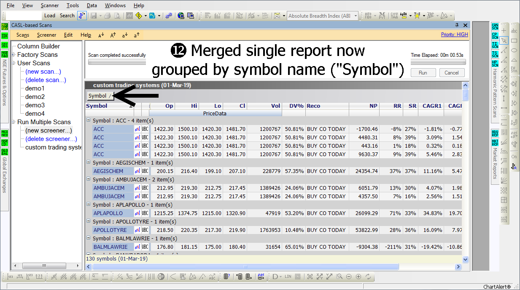Select the Column Builder tree item

click(x=38, y=46)
